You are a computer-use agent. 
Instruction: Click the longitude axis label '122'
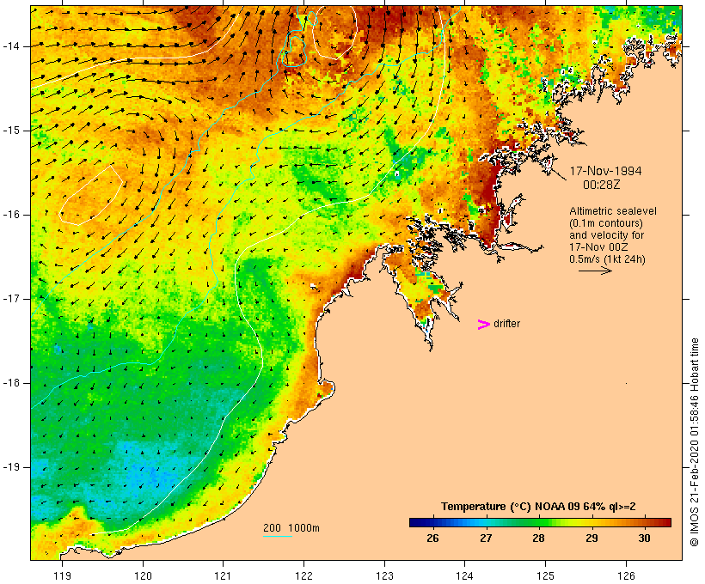click(304, 575)
